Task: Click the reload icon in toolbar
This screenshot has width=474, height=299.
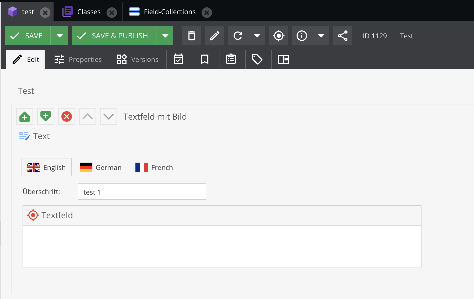Action: tap(238, 36)
